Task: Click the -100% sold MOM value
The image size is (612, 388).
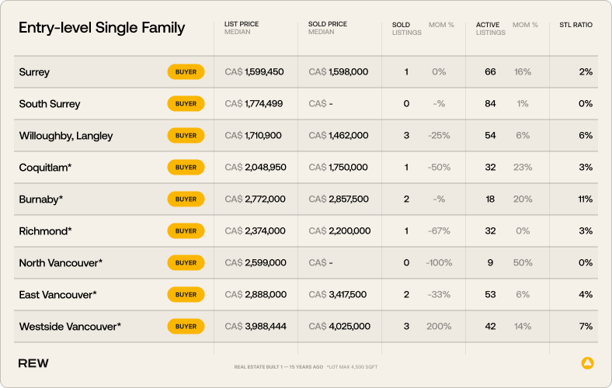Action: click(x=439, y=263)
